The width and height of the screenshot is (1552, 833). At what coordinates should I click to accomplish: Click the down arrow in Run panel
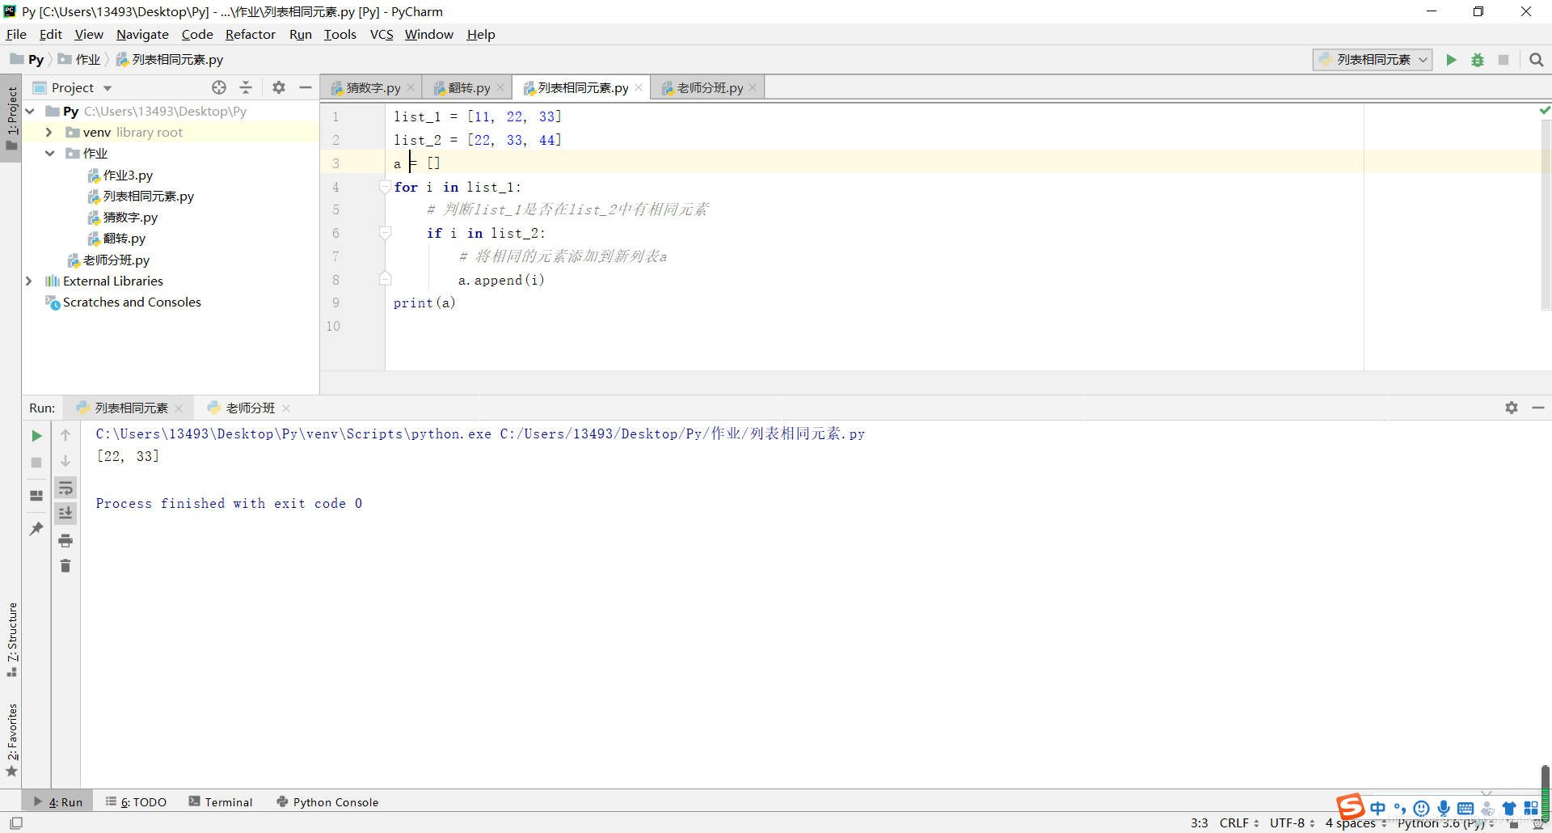coord(65,461)
